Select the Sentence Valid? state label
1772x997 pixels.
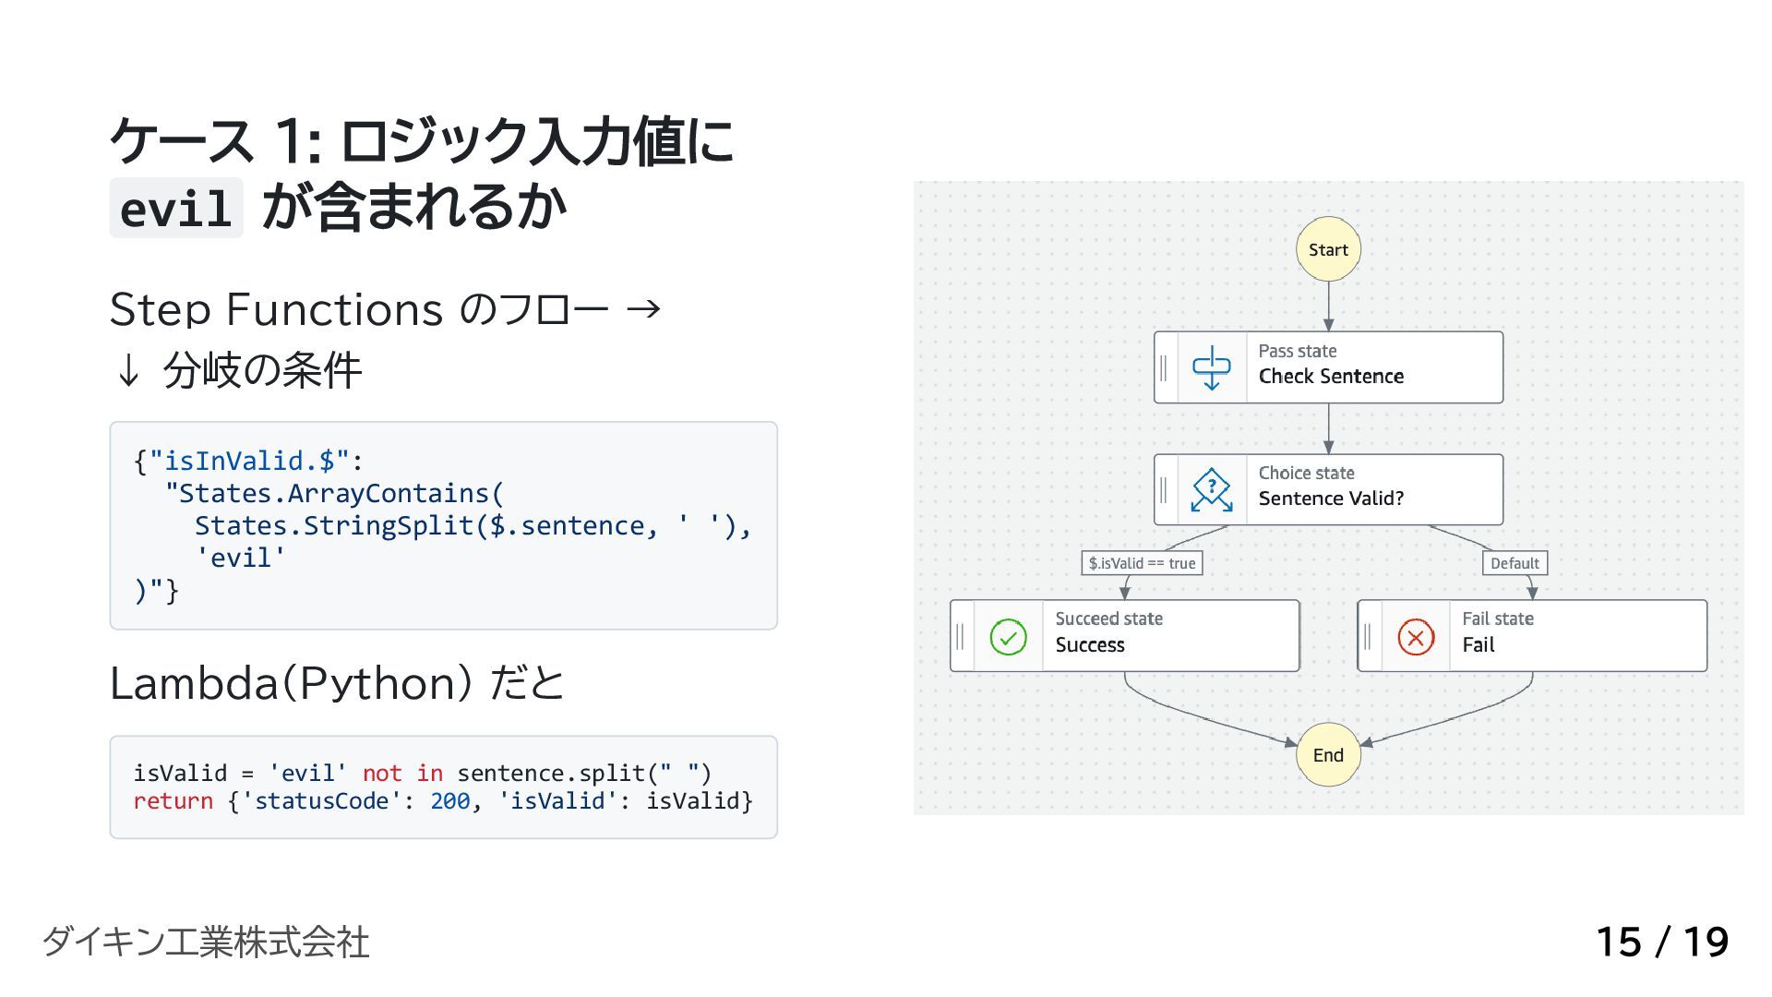[1331, 498]
